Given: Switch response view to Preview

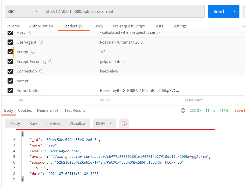Looking at the screenshot, I should pos(53,123).
